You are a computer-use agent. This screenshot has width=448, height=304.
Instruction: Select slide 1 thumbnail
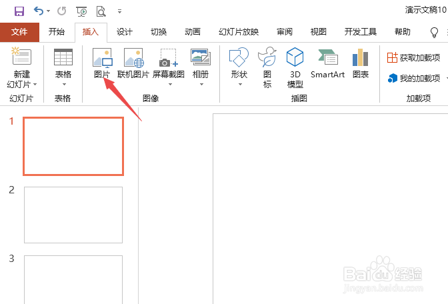click(x=73, y=146)
